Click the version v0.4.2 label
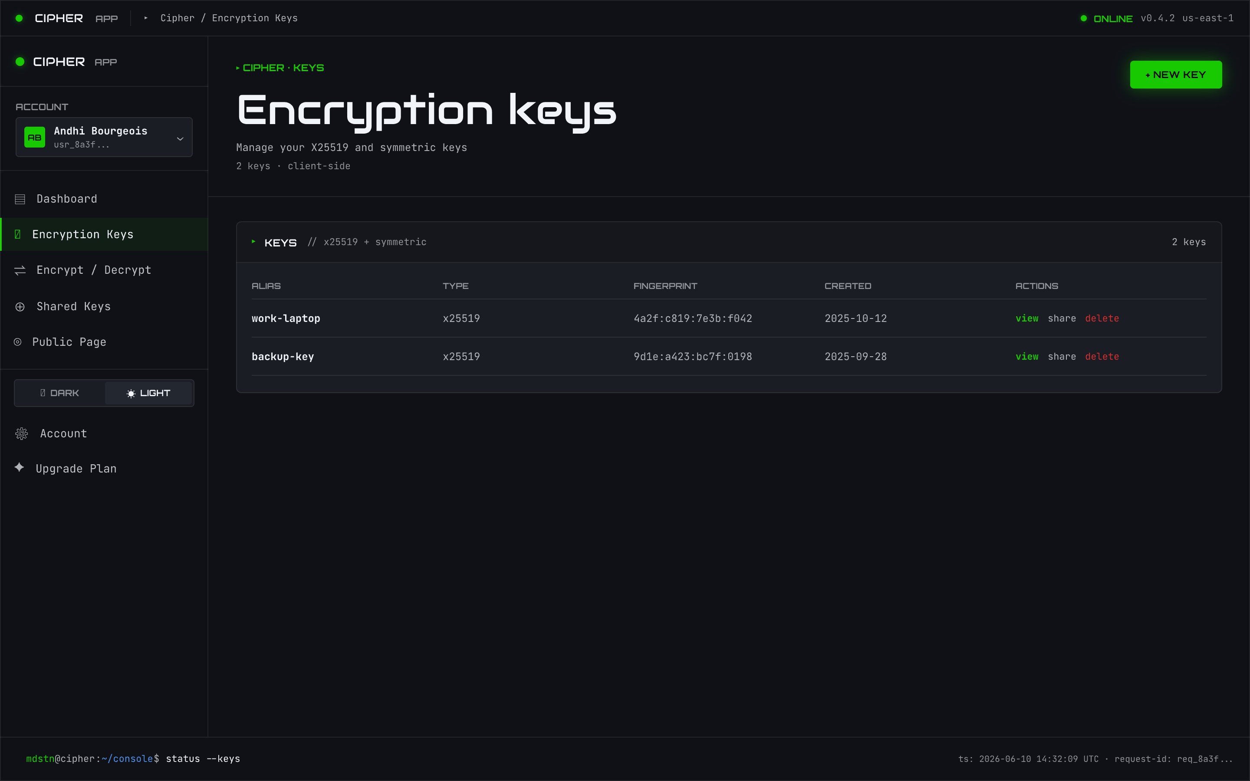The width and height of the screenshot is (1250, 781). pos(1158,18)
